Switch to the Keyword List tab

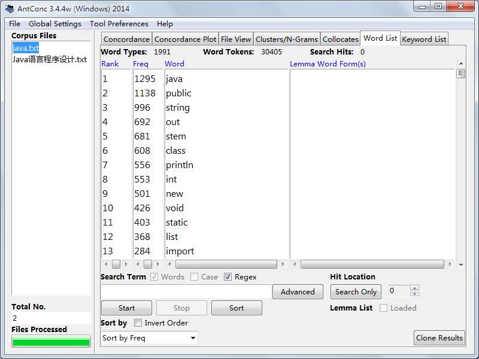click(x=424, y=39)
